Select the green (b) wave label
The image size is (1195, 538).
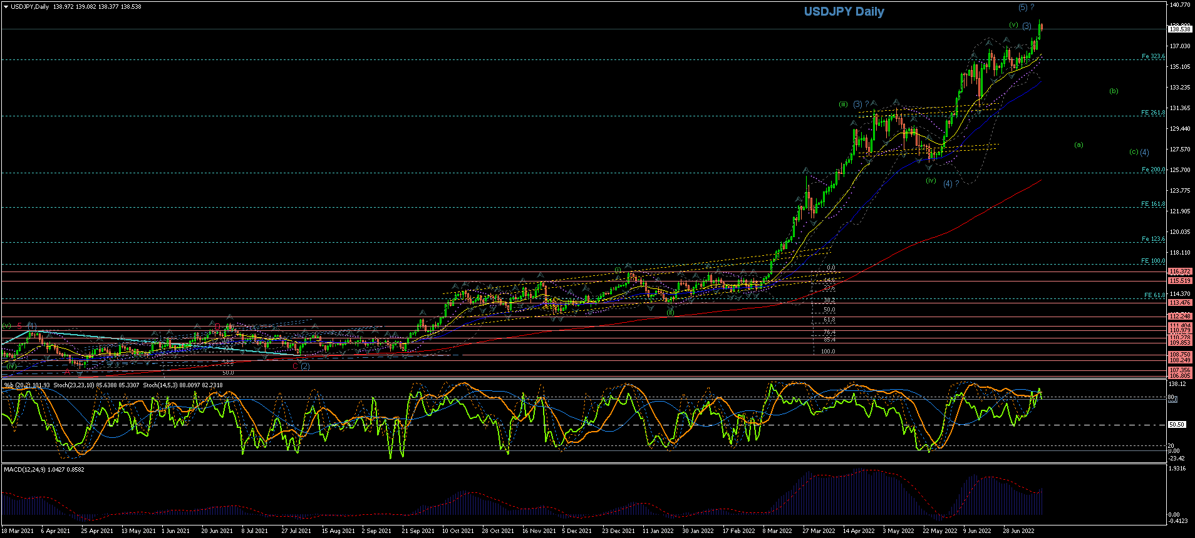click(x=1114, y=91)
